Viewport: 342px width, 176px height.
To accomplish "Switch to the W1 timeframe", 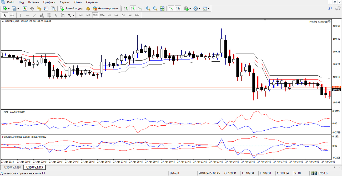I will point(130,15).
